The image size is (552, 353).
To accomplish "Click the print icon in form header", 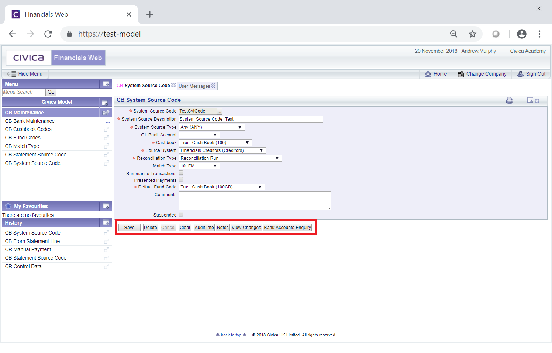I will coord(510,100).
